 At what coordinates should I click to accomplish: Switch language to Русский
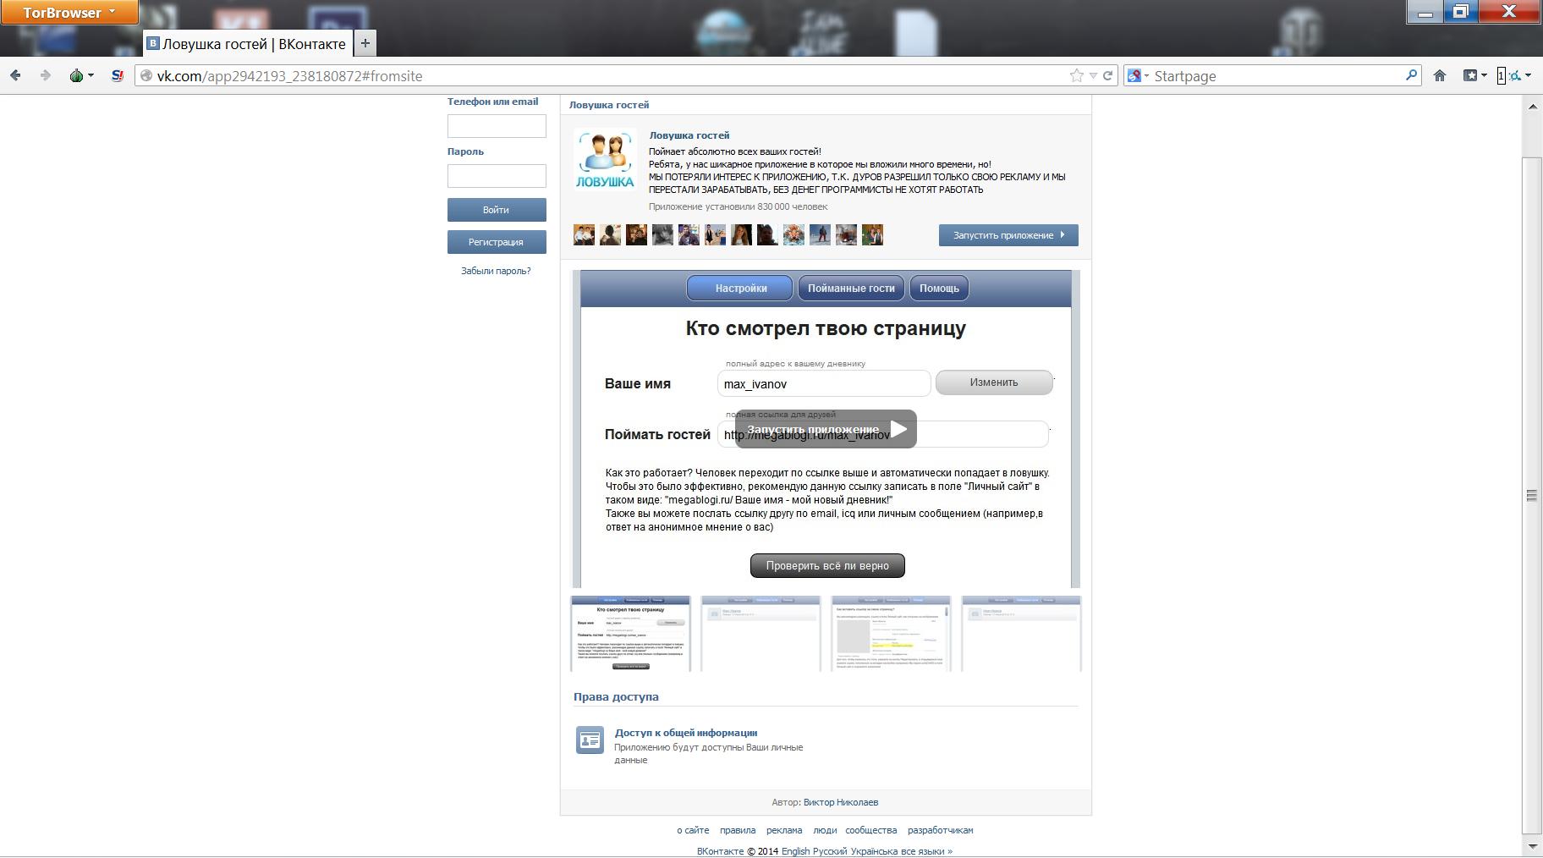pyautogui.click(x=831, y=851)
